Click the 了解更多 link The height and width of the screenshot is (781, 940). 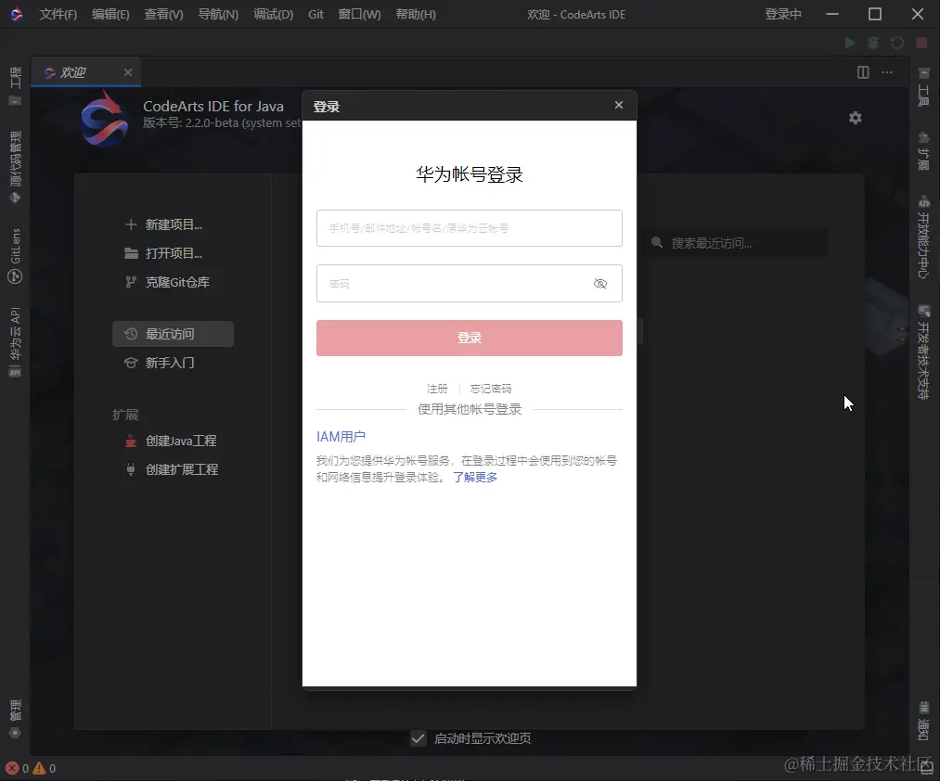point(475,477)
